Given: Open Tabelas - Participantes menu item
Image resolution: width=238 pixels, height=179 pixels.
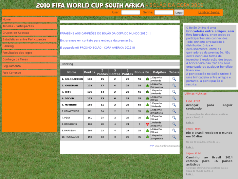Looking at the screenshot, I should [29, 26].
